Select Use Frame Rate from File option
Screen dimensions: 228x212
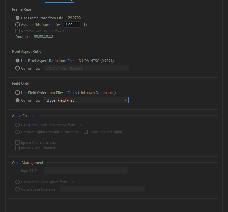tap(18, 18)
